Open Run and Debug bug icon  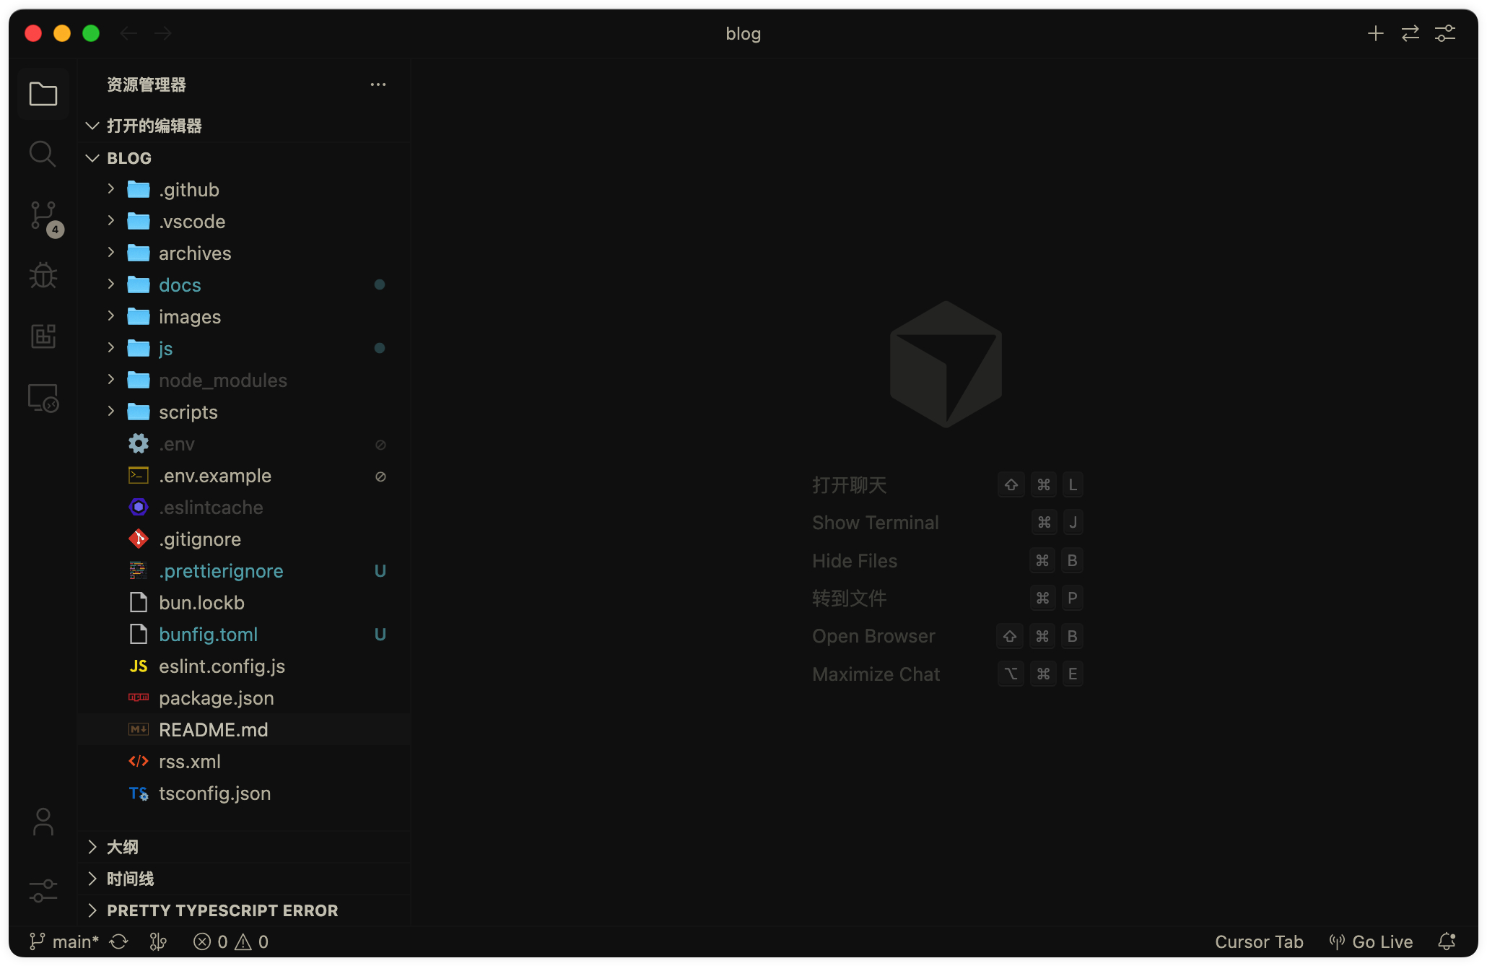coord(43,275)
